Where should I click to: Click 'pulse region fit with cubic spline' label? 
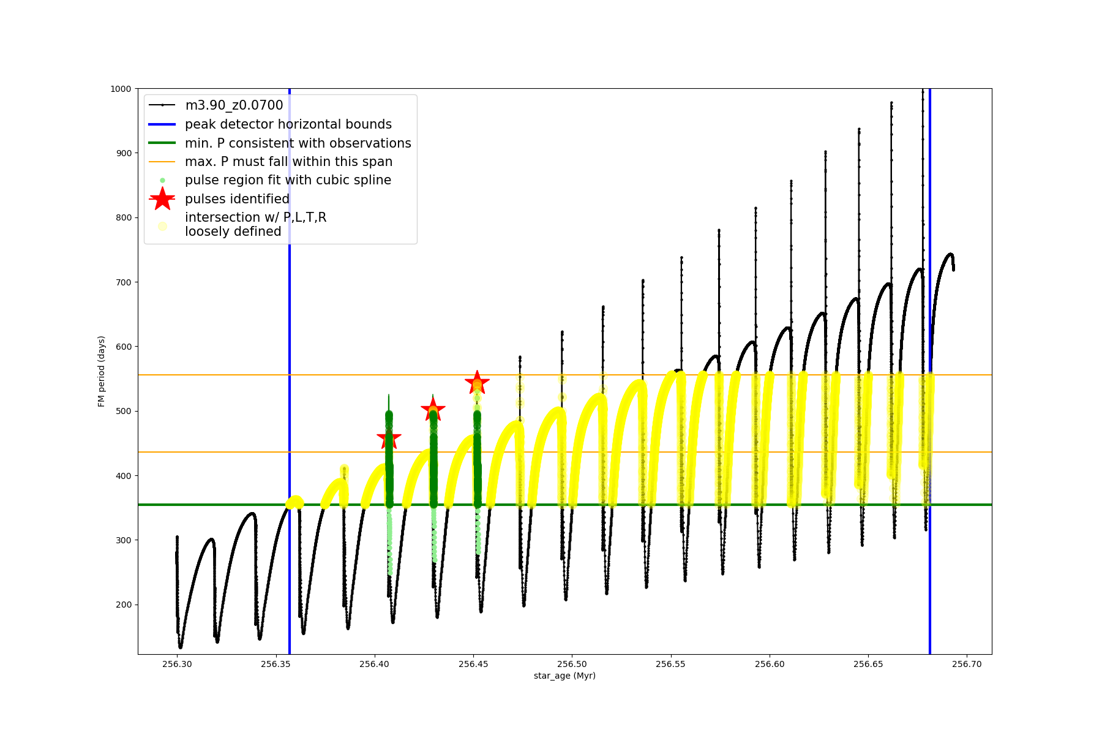[x=288, y=180]
